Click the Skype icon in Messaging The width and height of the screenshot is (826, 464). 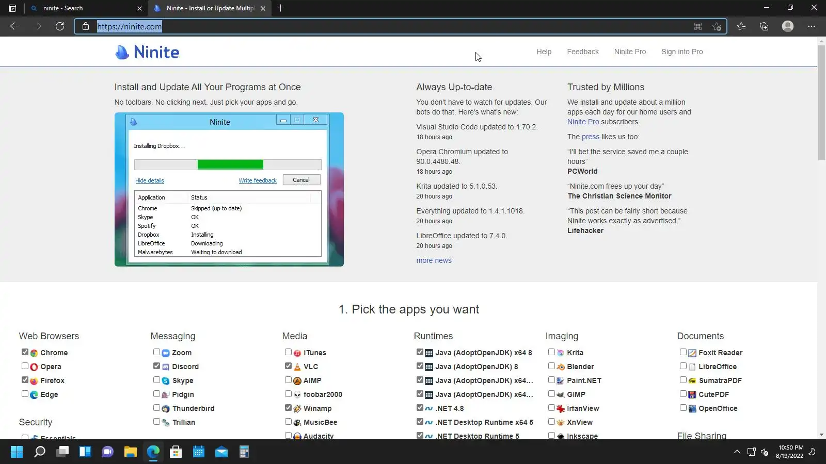(166, 381)
